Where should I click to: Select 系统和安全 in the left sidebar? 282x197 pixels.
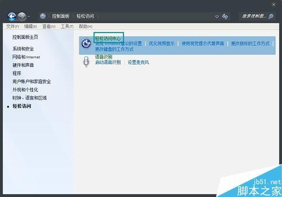click(23, 49)
